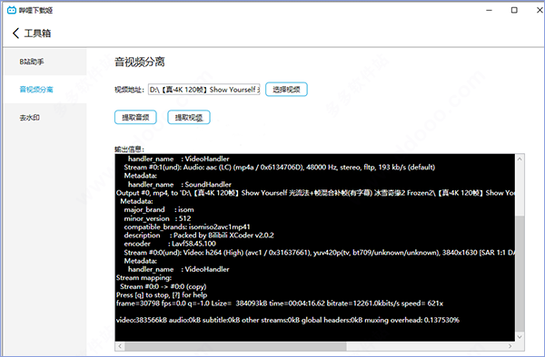Focus the 视频地址 path input field
Image resolution: width=545 pixels, height=357 pixels.
[204, 90]
